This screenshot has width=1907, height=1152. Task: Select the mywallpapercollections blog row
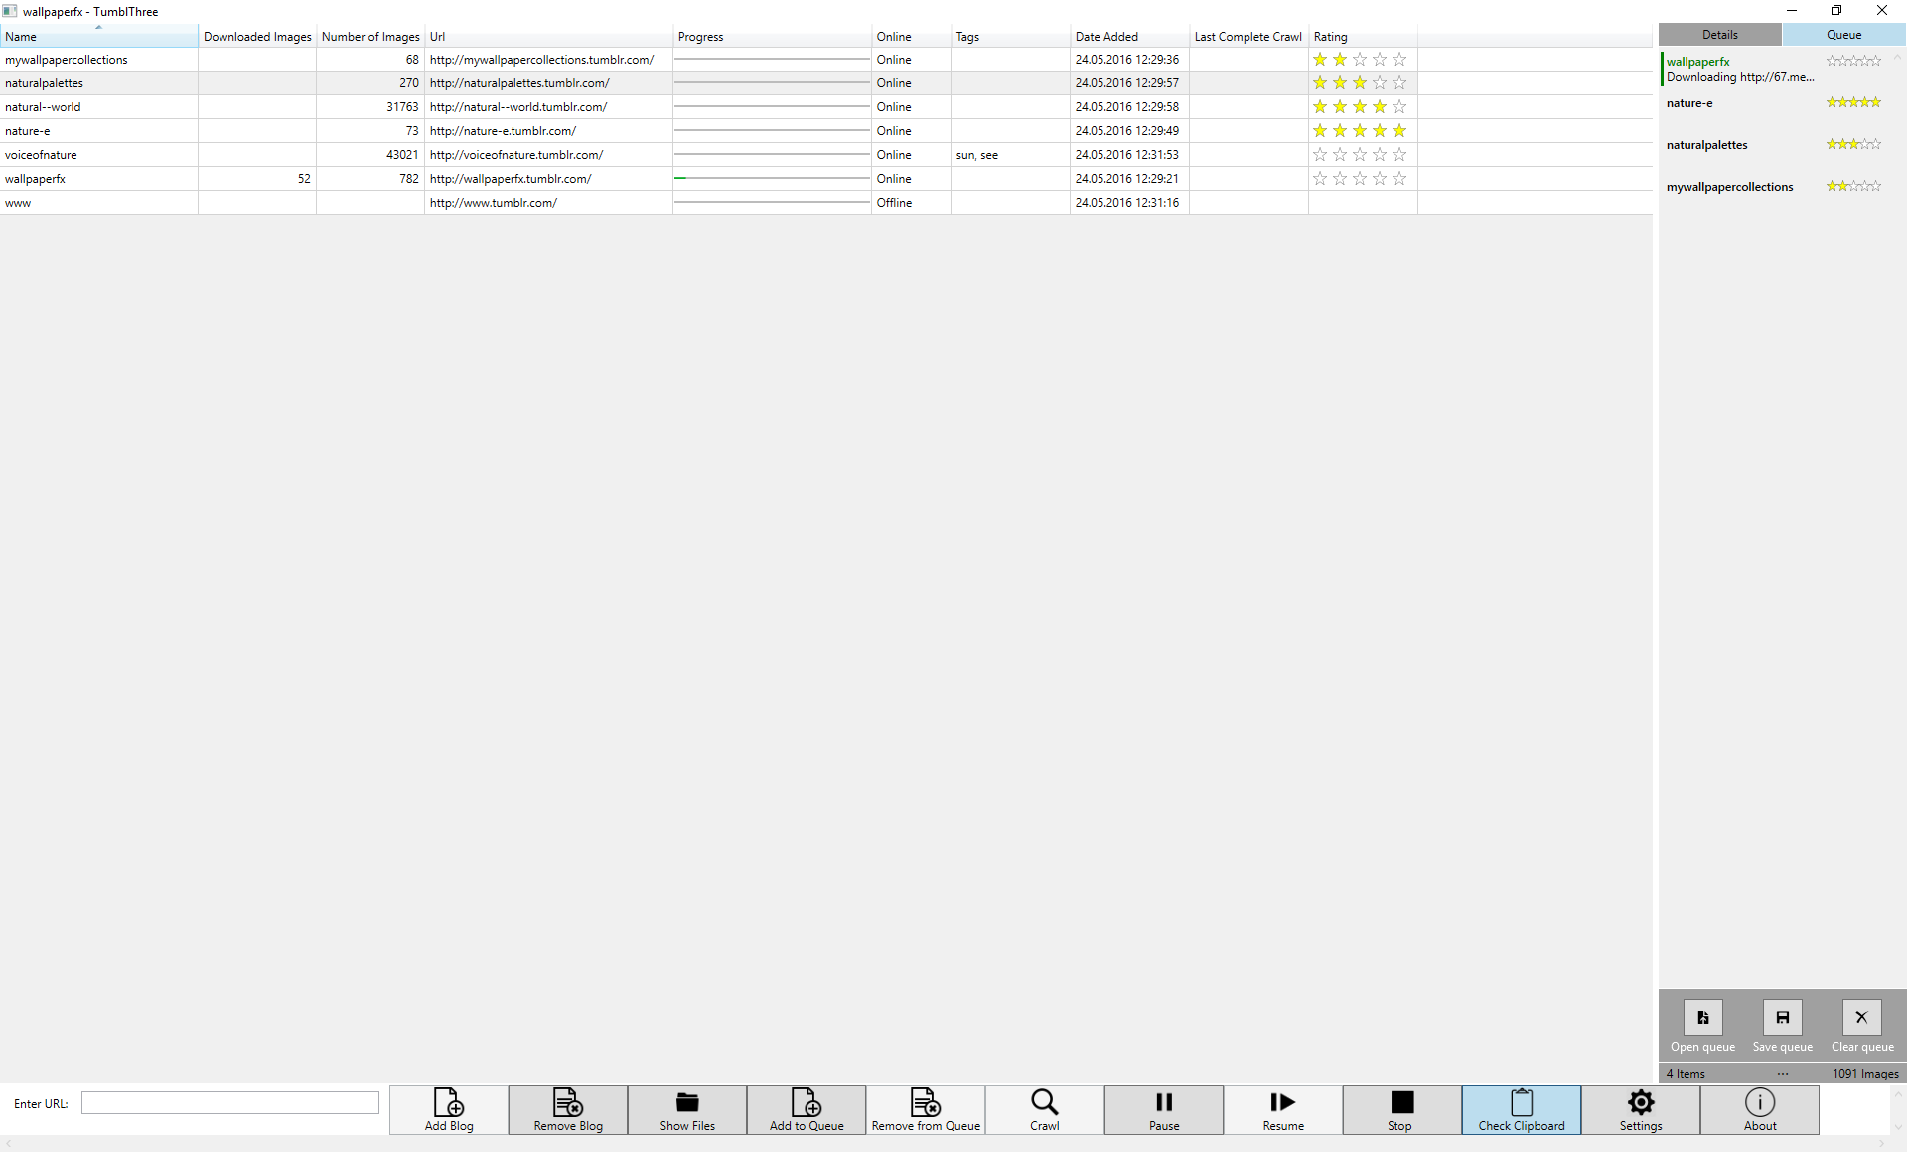pos(826,60)
